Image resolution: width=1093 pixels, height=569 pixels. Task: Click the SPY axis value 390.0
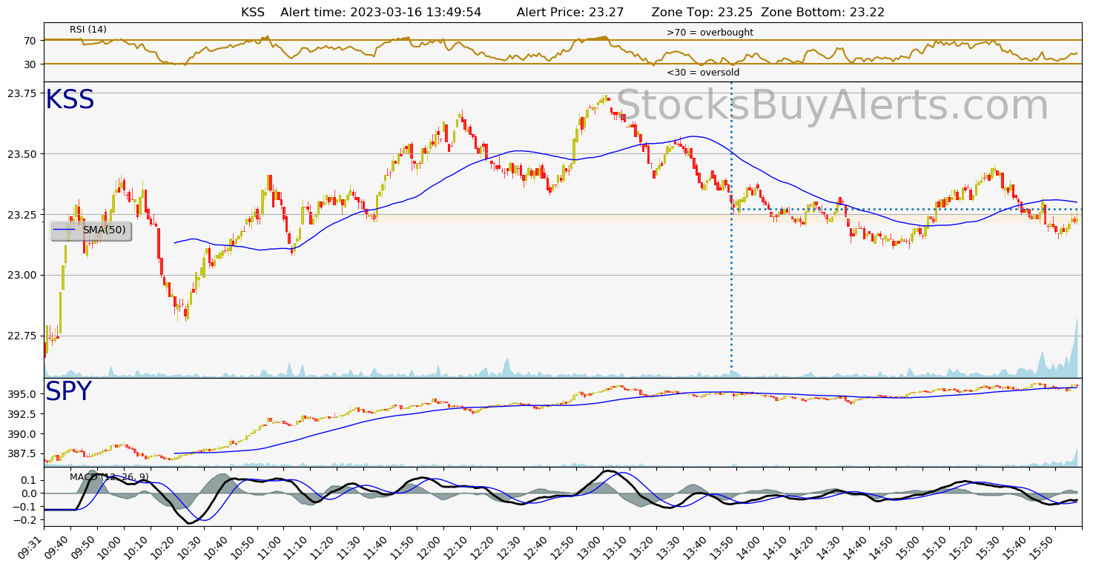[x=23, y=434]
